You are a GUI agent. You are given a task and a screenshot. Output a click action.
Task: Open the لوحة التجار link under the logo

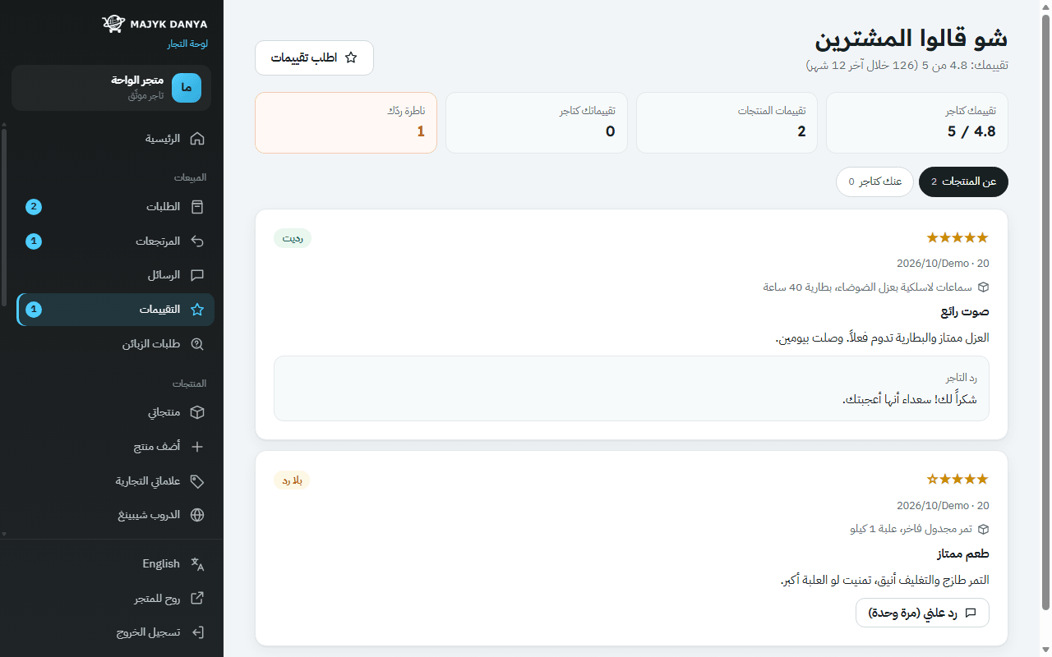point(187,44)
